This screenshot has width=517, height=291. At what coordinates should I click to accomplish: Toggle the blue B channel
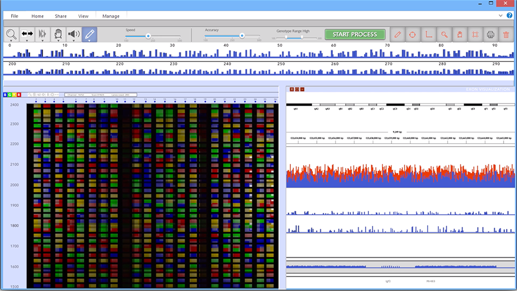point(5,95)
